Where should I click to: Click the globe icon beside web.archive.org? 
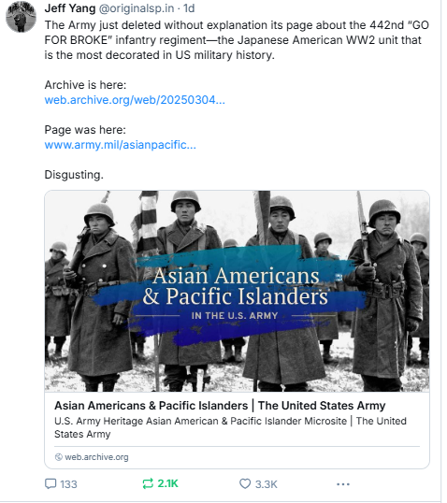[x=58, y=457]
